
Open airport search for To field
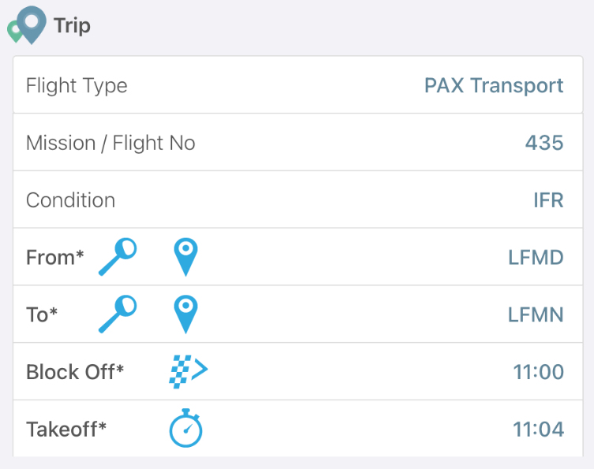[x=118, y=315]
